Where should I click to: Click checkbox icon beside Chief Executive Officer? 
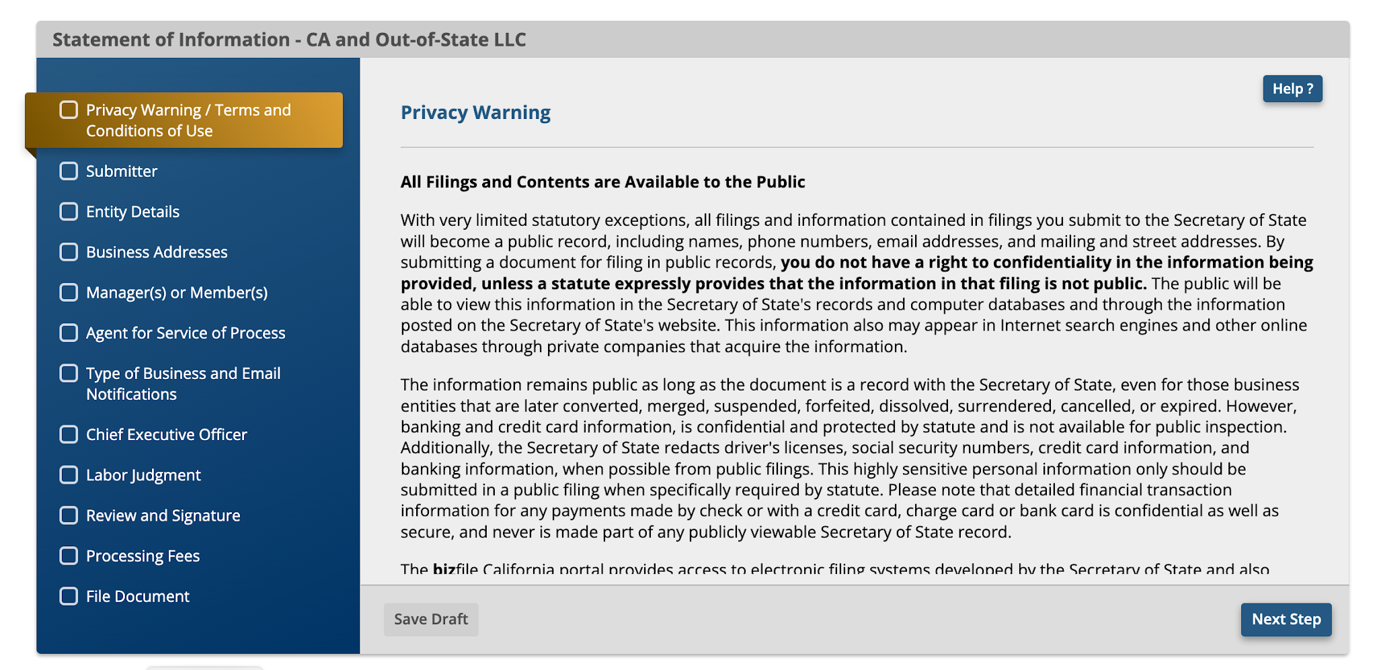[69, 434]
